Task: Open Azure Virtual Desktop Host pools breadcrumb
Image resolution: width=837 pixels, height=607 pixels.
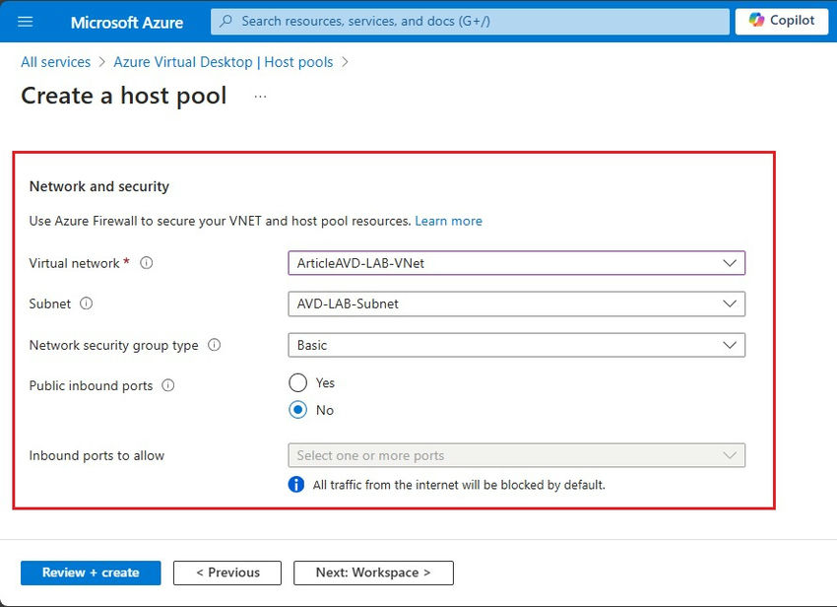Action: click(225, 61)
